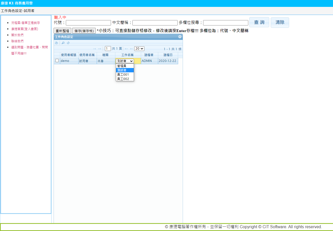
Task: Open the rows-per-page dropdown showing 20
Action: click(139, 49)
